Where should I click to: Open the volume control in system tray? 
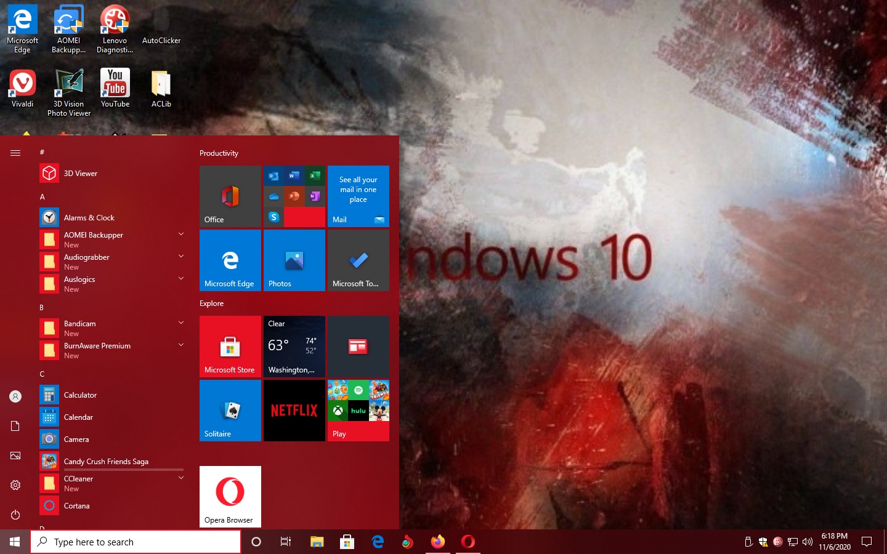pyautogui.click(x=808, y=542)
